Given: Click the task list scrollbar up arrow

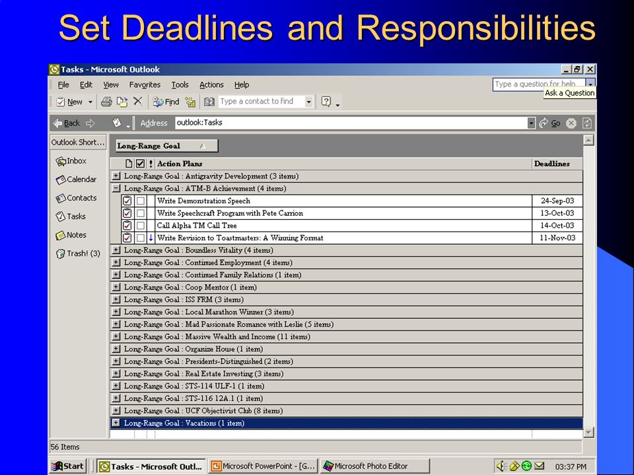Looking at the screenshot, I should 588,140.
